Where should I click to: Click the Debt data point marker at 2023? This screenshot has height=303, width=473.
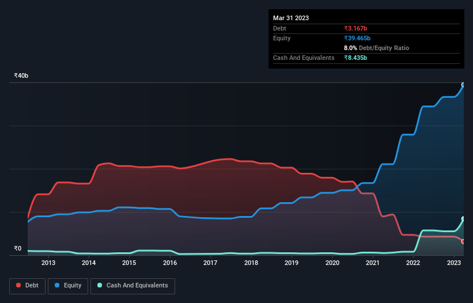point(464,241)
